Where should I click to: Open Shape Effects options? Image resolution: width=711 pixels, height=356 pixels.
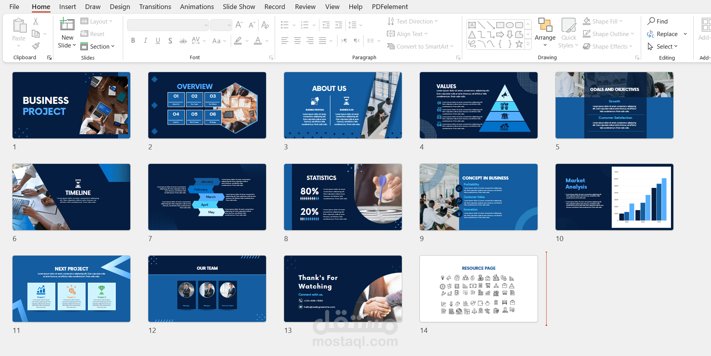[607, 46]
